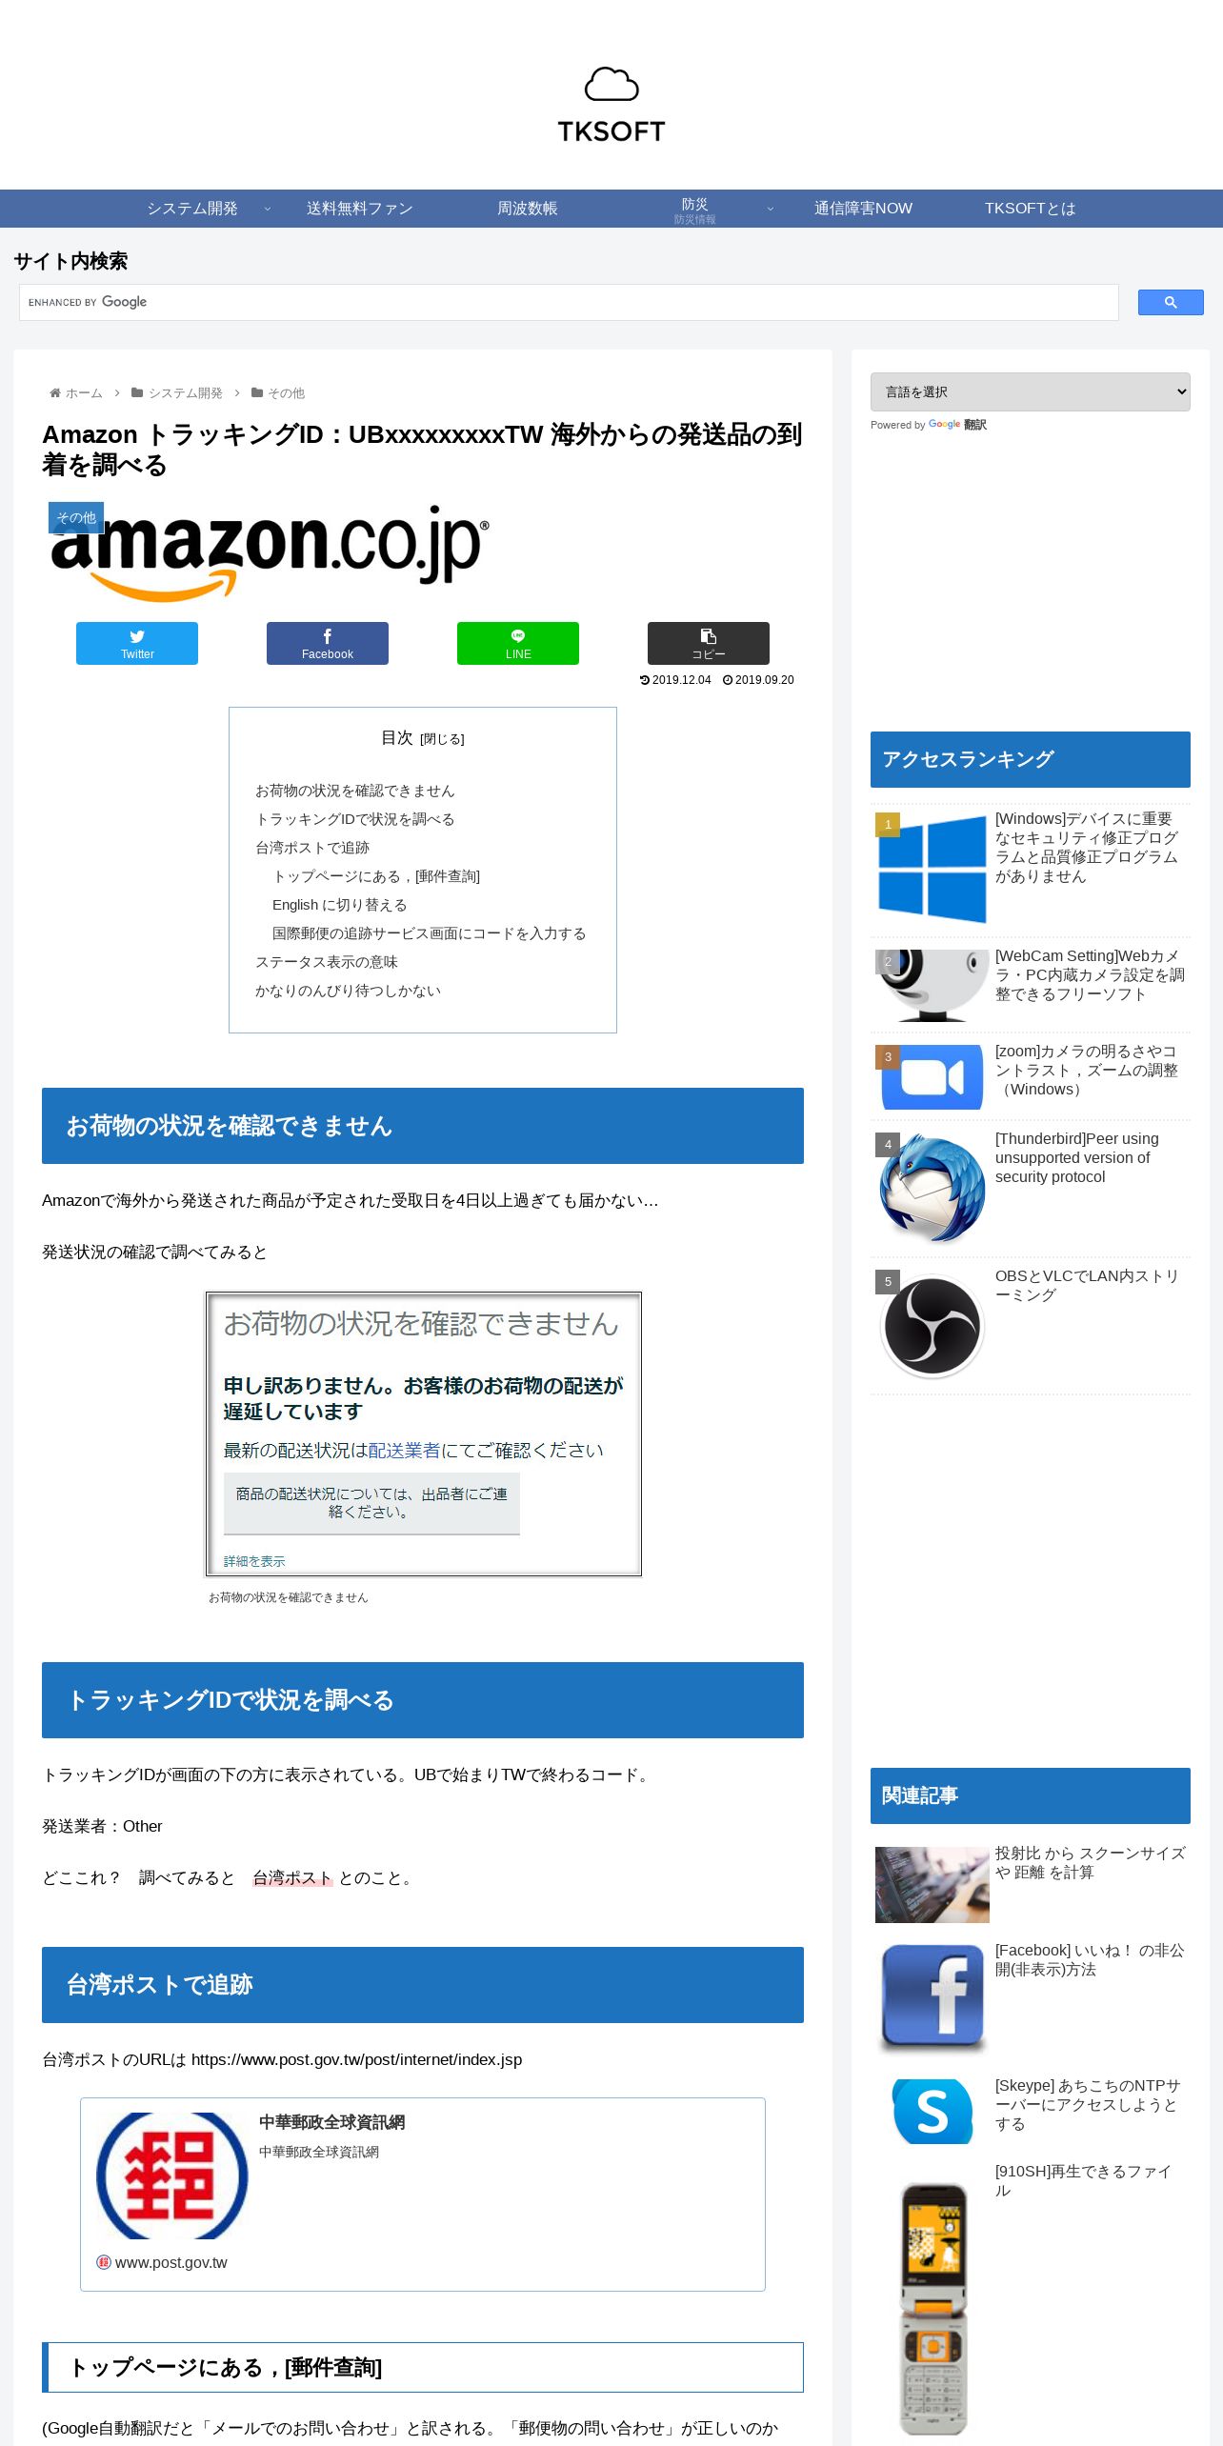The height and width of the screenshot is (2446, 1223).
Task: Click the その他 category label on image
Action: pos(76,517)
